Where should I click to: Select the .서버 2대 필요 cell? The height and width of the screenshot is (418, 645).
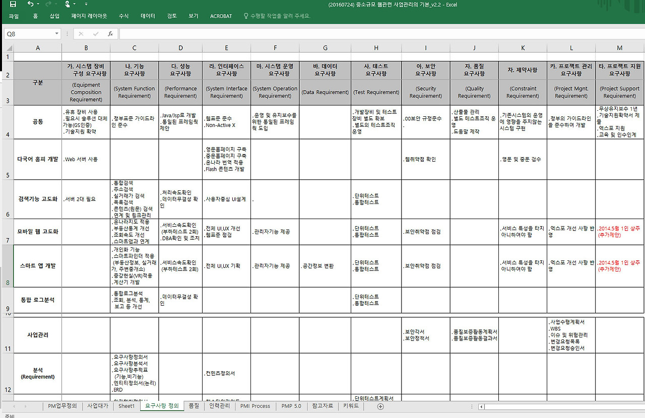point(86,199)
